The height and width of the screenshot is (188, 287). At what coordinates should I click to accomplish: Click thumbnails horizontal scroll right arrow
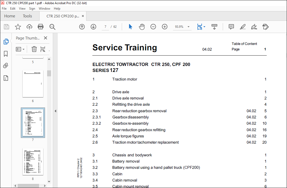(x=45, y=186)
